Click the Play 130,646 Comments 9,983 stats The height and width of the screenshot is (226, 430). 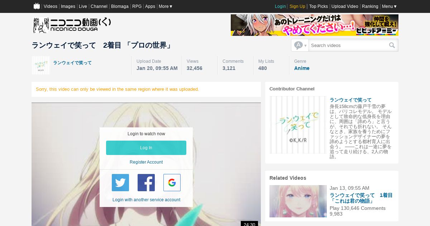[358, 211]
